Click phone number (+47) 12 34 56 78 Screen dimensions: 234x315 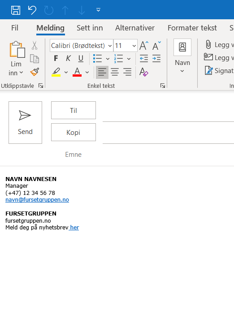[30, 193]
